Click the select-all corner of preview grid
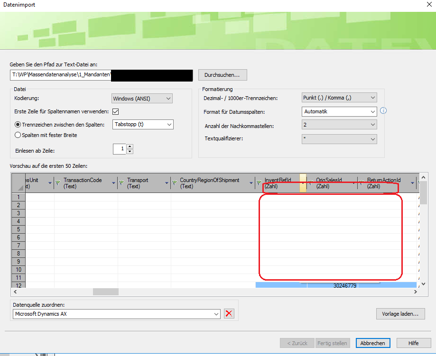This screenshot has width=436, height=356. tap(18, 183)
